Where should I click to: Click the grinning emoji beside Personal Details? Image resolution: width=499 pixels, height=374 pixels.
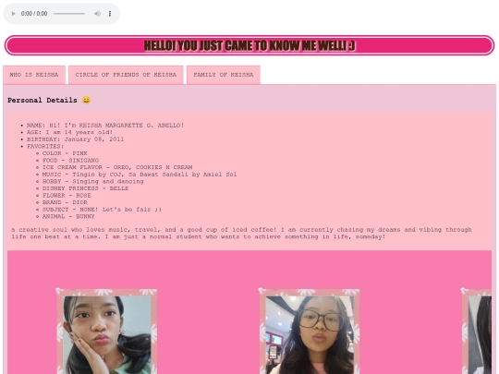point(86,100)
